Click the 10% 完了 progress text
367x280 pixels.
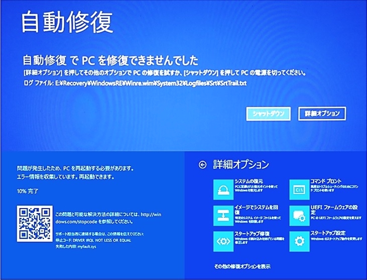click(28, 192)
